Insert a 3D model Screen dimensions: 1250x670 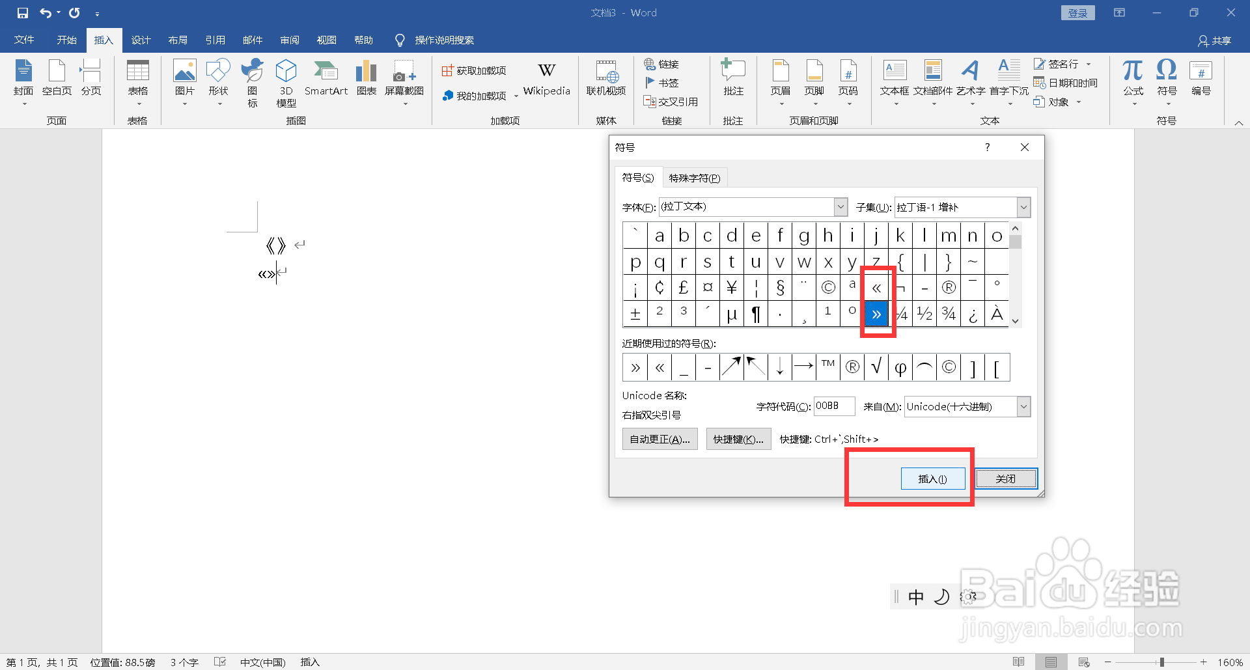(x=285, y=81)
